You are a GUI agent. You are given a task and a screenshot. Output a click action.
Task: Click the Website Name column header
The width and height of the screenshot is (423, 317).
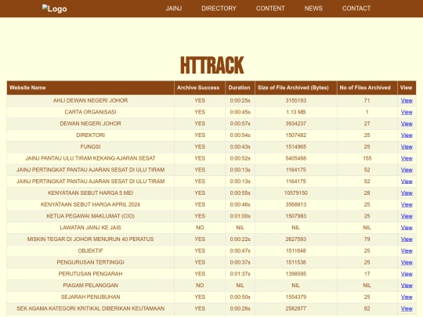(x=90, y=88)
